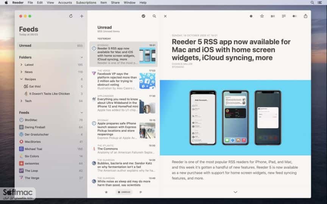Jump to next article chevron below
This screenshot has height=204, width=327.
click(x=235, y=192)
